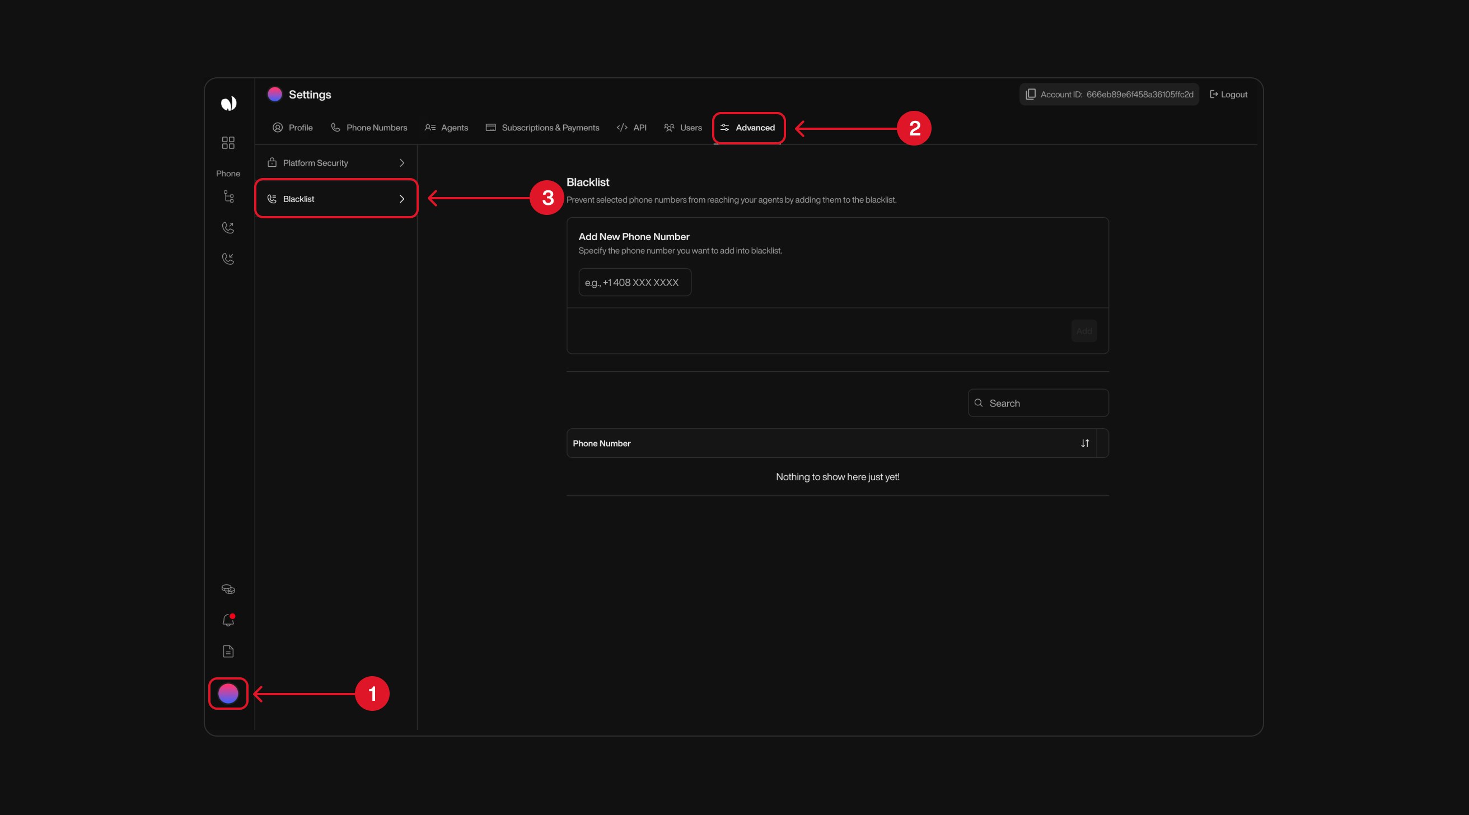This screenshot has height=815, width=1469.
Task: Click the call flow tree icon under Phone
Action: [228, 197]
